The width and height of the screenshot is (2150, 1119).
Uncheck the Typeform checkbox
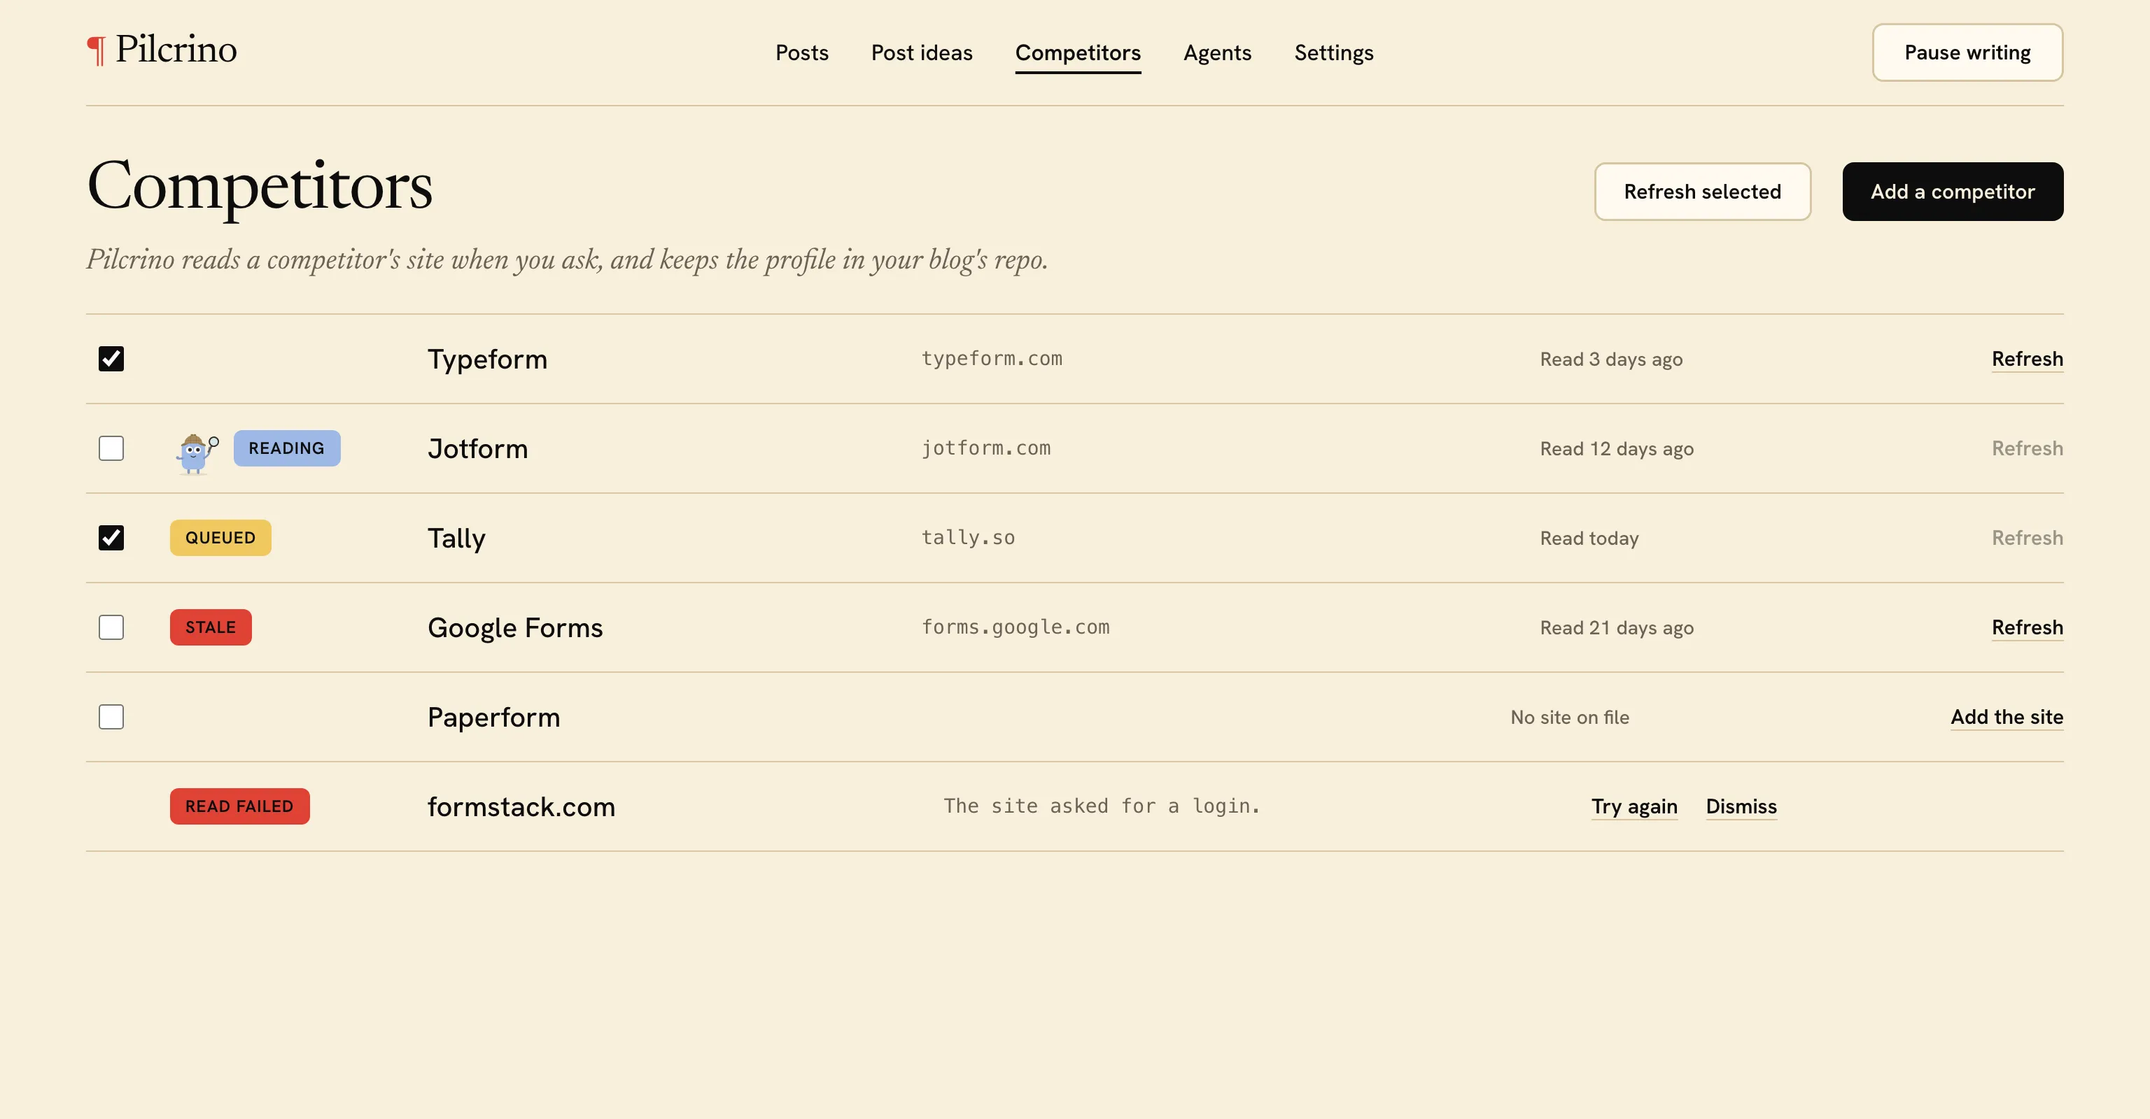[x=111, y=359]
